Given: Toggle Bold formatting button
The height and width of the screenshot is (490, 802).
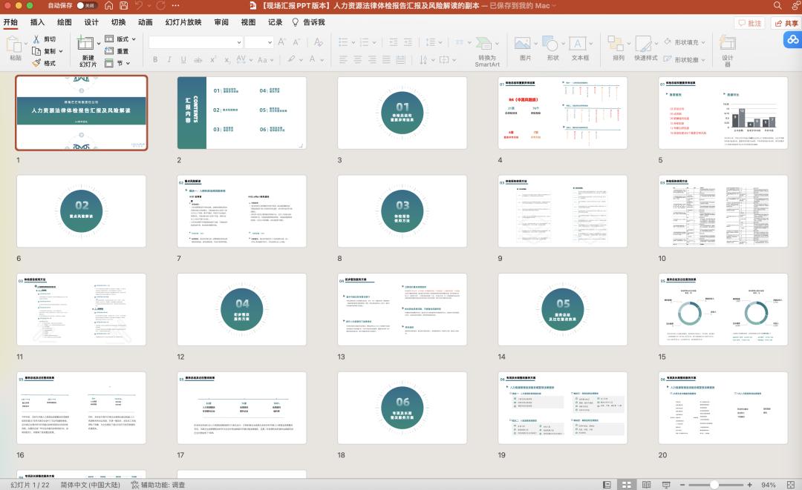Looking at the screenshot, I should (155, 60).
